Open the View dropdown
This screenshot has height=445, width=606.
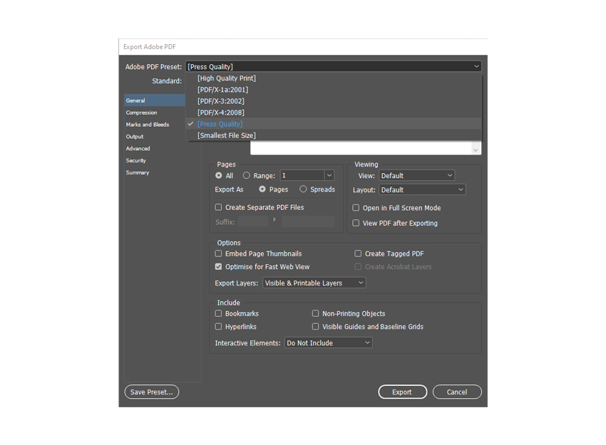pyautogui.click(x=416, y=176)
